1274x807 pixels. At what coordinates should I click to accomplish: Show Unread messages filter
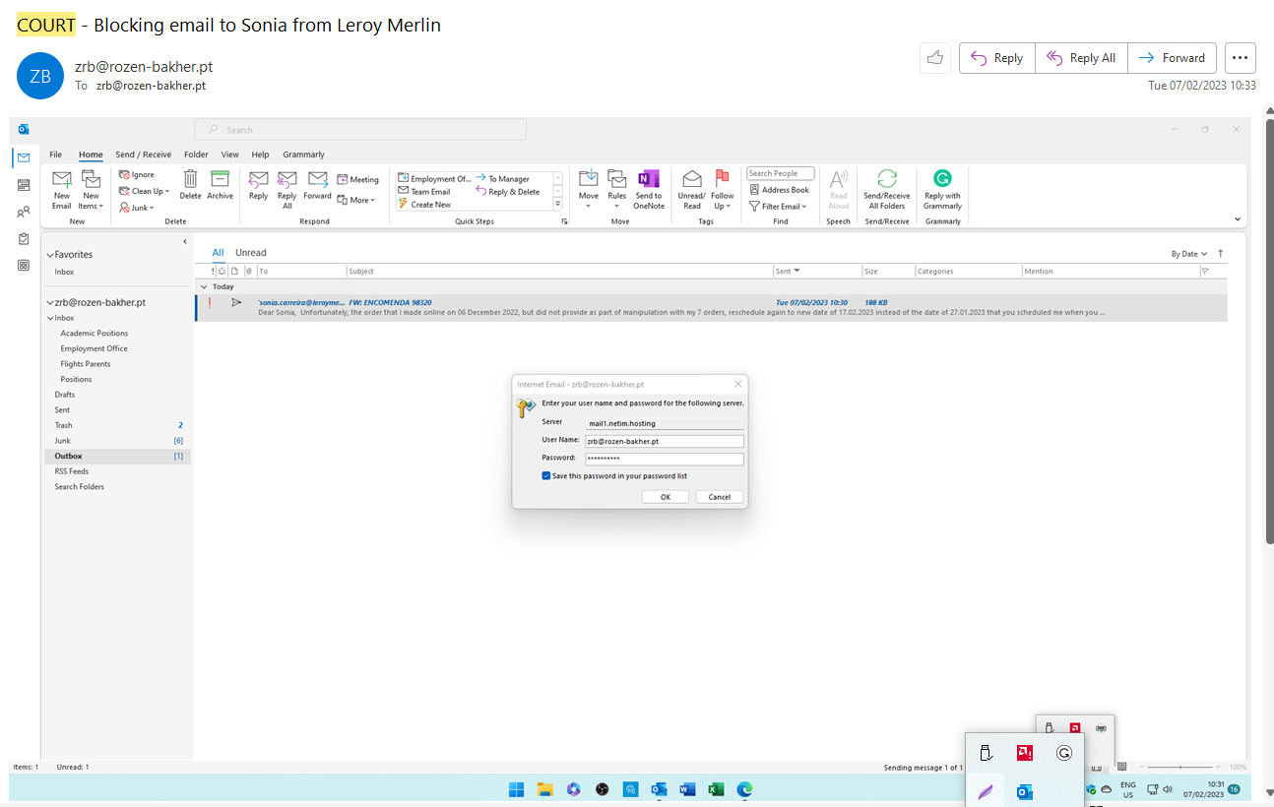click(x=251, y=253)
